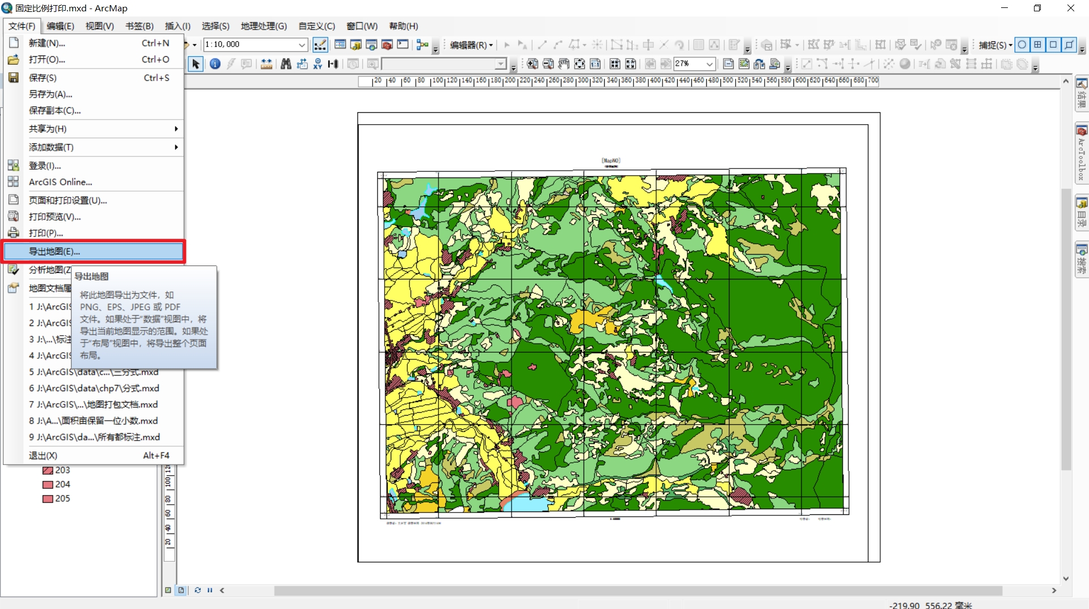Toggle Point Snapping circle button

point(1022,45)
